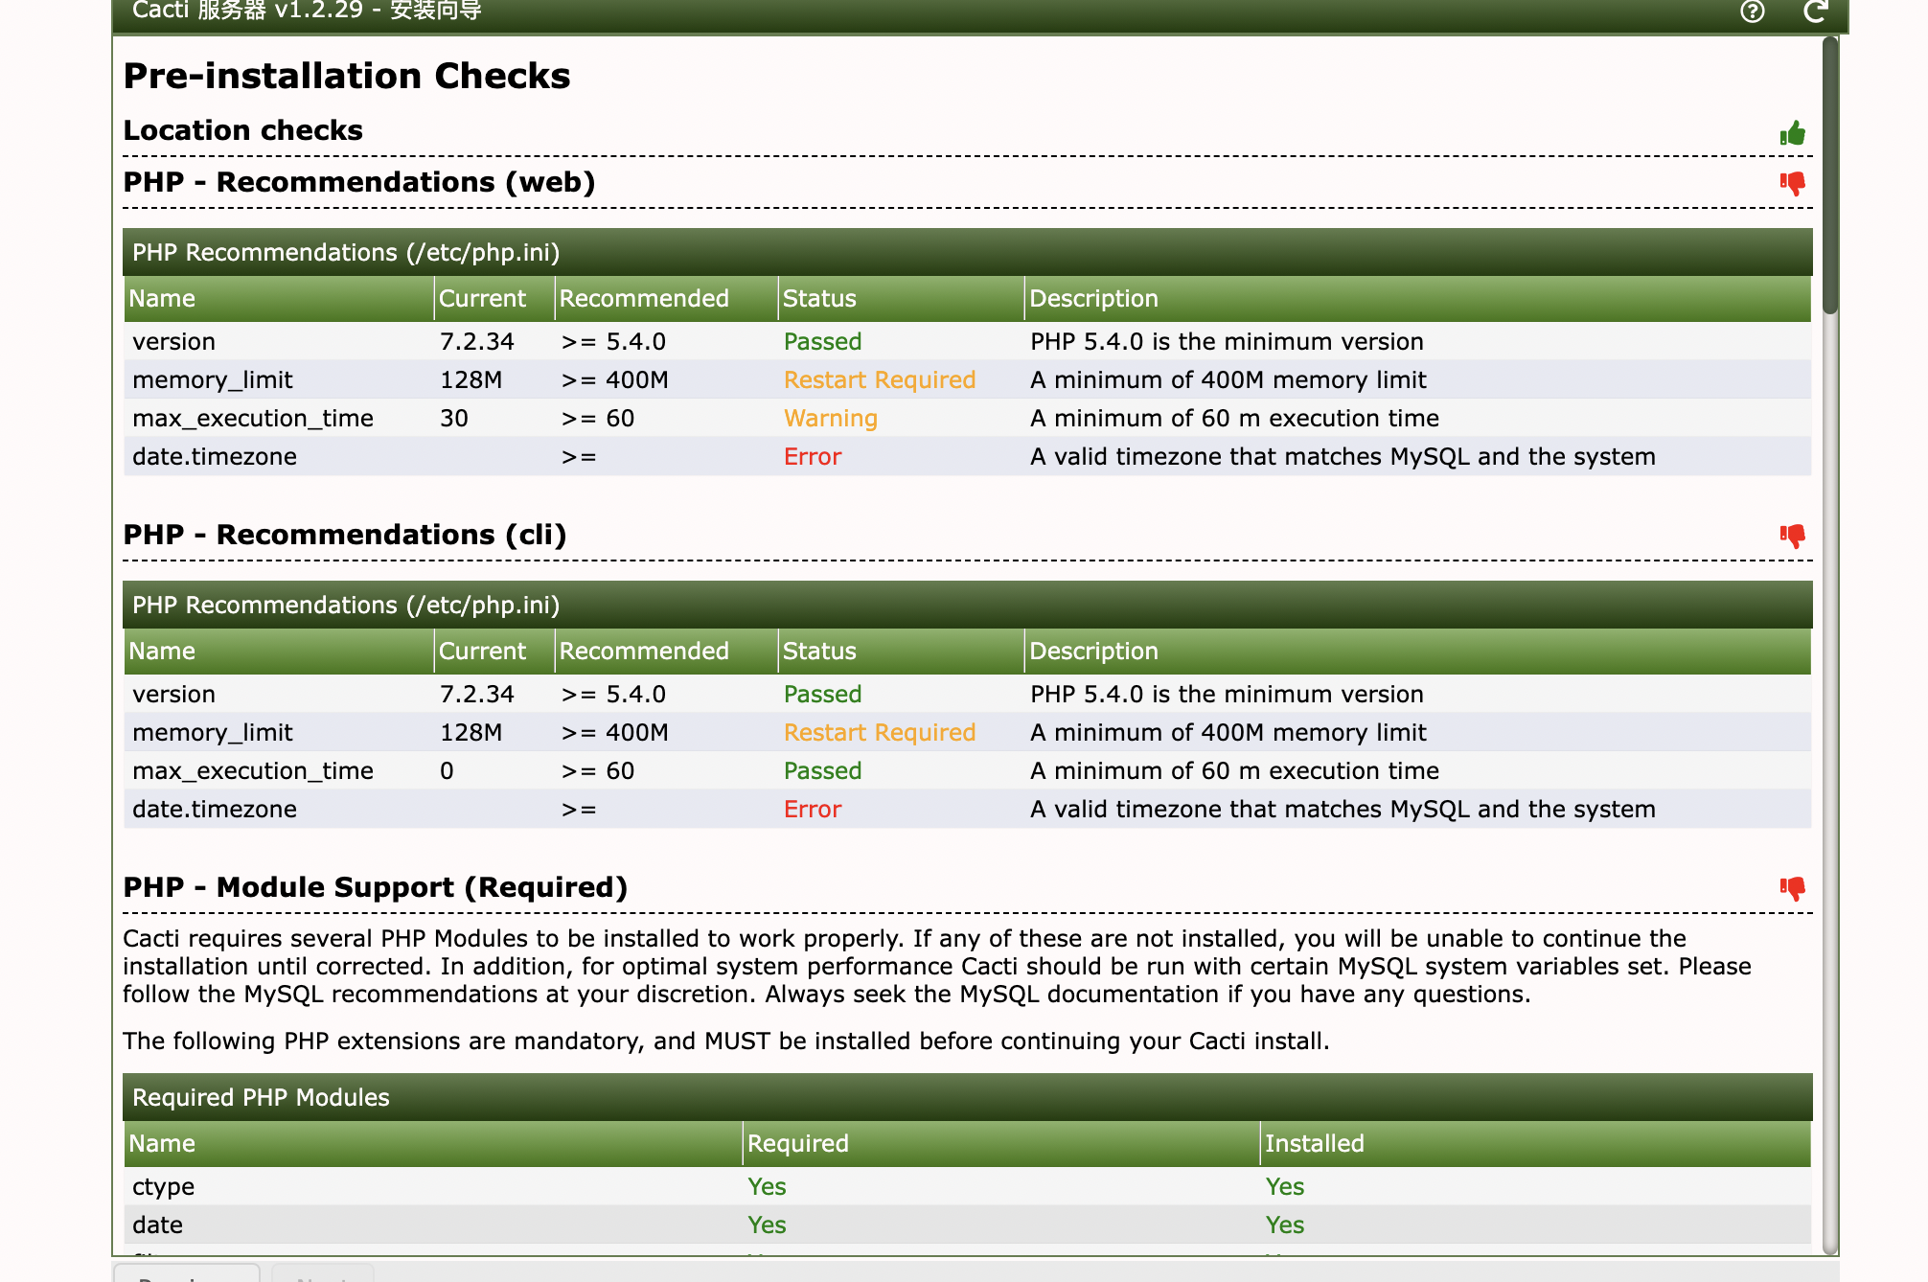The image size is (1928, 1282).
Task: Expand the Location checks section heading
Action: 243,130
